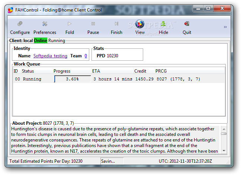Open the Softpedia_testing name link
Image resolution: width=241 pixels, height=175 pixels.
point(51,56)
